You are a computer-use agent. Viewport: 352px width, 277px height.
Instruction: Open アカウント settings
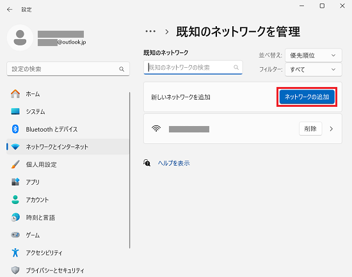[x=68, y=200]
